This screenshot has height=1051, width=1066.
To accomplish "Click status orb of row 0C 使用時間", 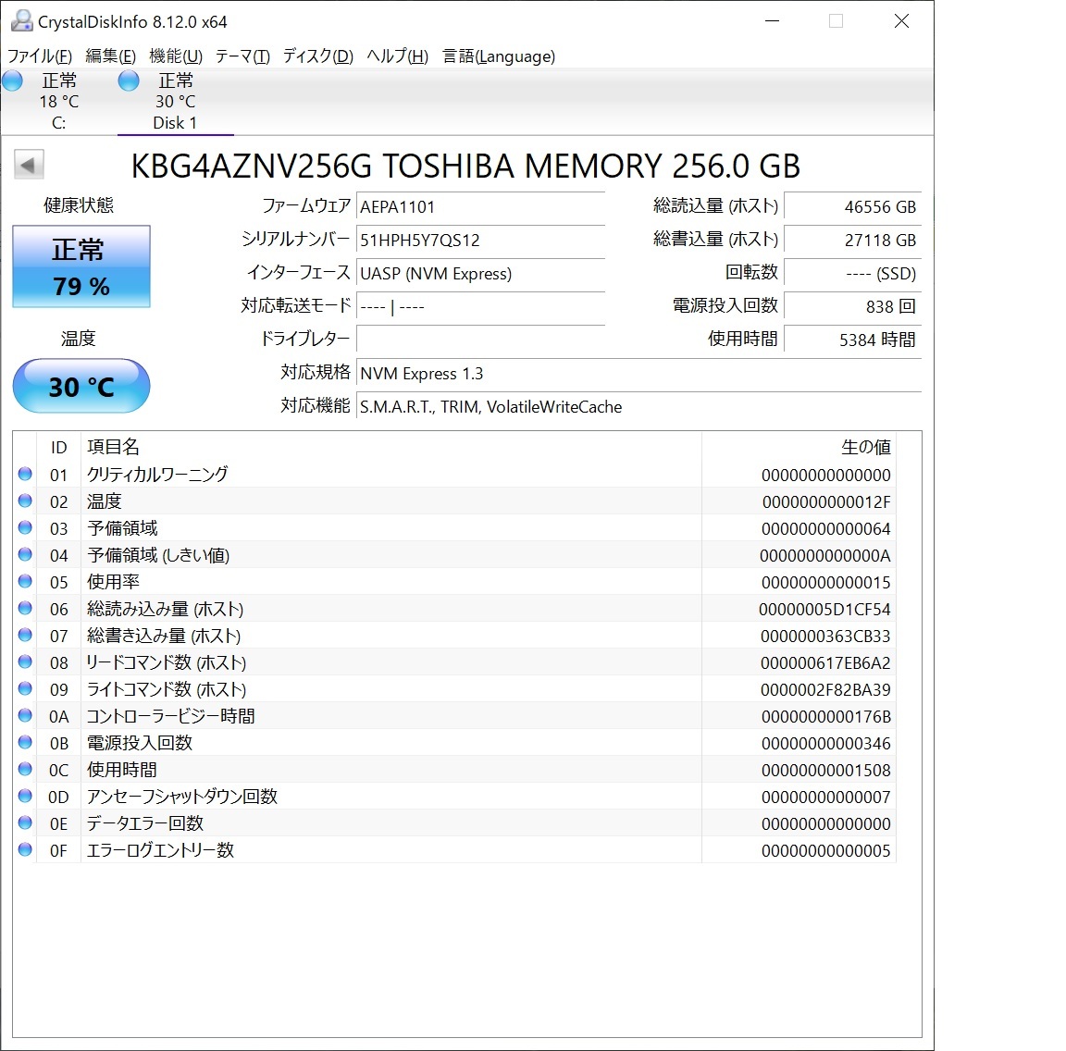I will tap(25, 769).
